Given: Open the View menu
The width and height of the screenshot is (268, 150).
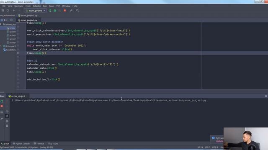Looking at the screenshot, I should point(10,6).
